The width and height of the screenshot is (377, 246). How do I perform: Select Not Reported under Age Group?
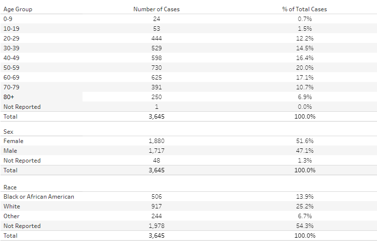pyautogui.click(x=22, y=107)
